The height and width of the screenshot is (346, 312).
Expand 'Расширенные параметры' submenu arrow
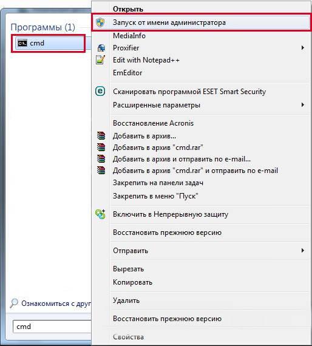(x=303, y=105)
